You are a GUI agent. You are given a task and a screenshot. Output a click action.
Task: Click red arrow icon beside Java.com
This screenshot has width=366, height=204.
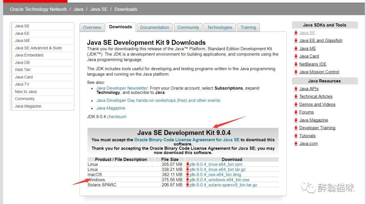tap(296, 143)
